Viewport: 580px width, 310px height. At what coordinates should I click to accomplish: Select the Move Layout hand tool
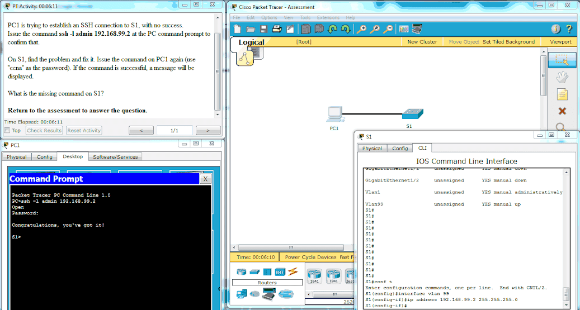[x=562, y=77]
